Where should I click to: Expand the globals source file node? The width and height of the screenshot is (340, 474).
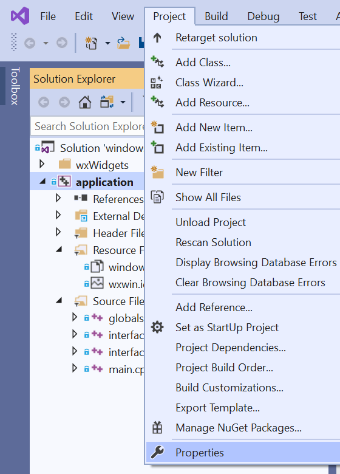pyautogui.click(x=75, y=317)
